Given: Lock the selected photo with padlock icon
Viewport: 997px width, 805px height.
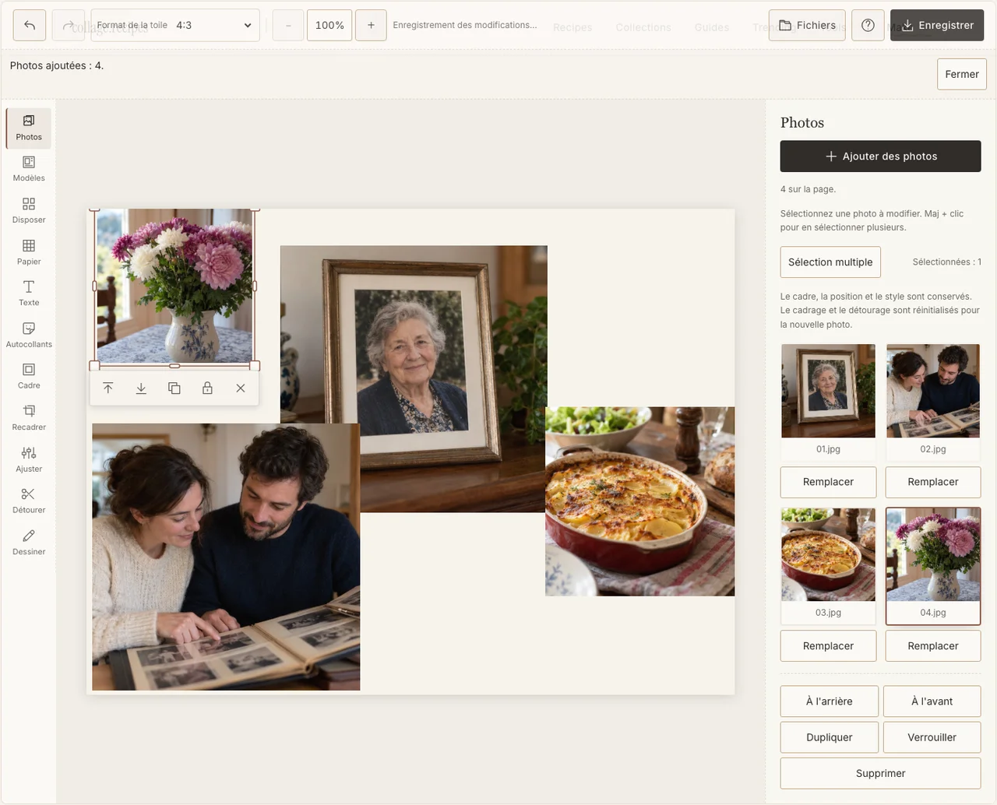Looking at the screenshot, I should (207, 388).
